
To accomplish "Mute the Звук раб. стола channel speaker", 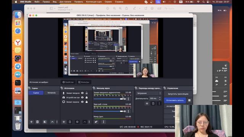I will [x=125, y=111].
